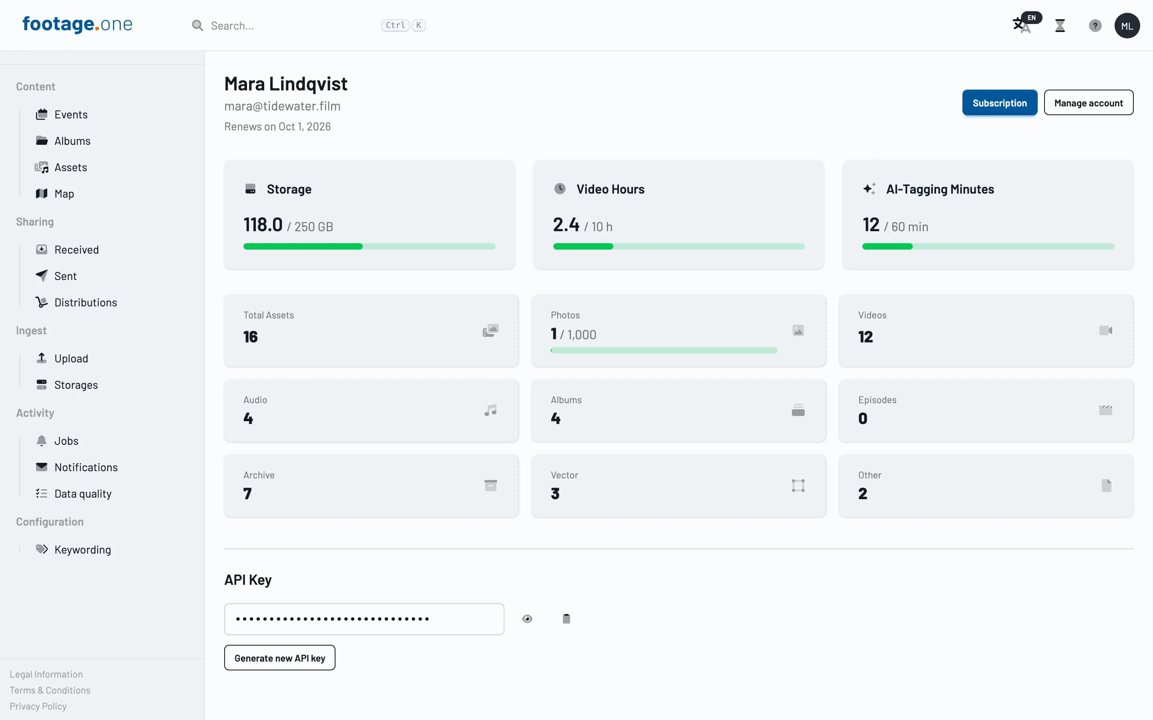This screenshot has width=1153, height=720.
Task: Click the Storage usage progress bar
Action: (x=369, y=247)
